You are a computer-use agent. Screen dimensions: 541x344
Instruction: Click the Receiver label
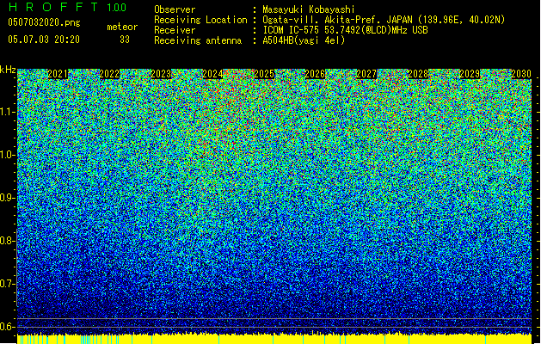(x=175, y=30)
